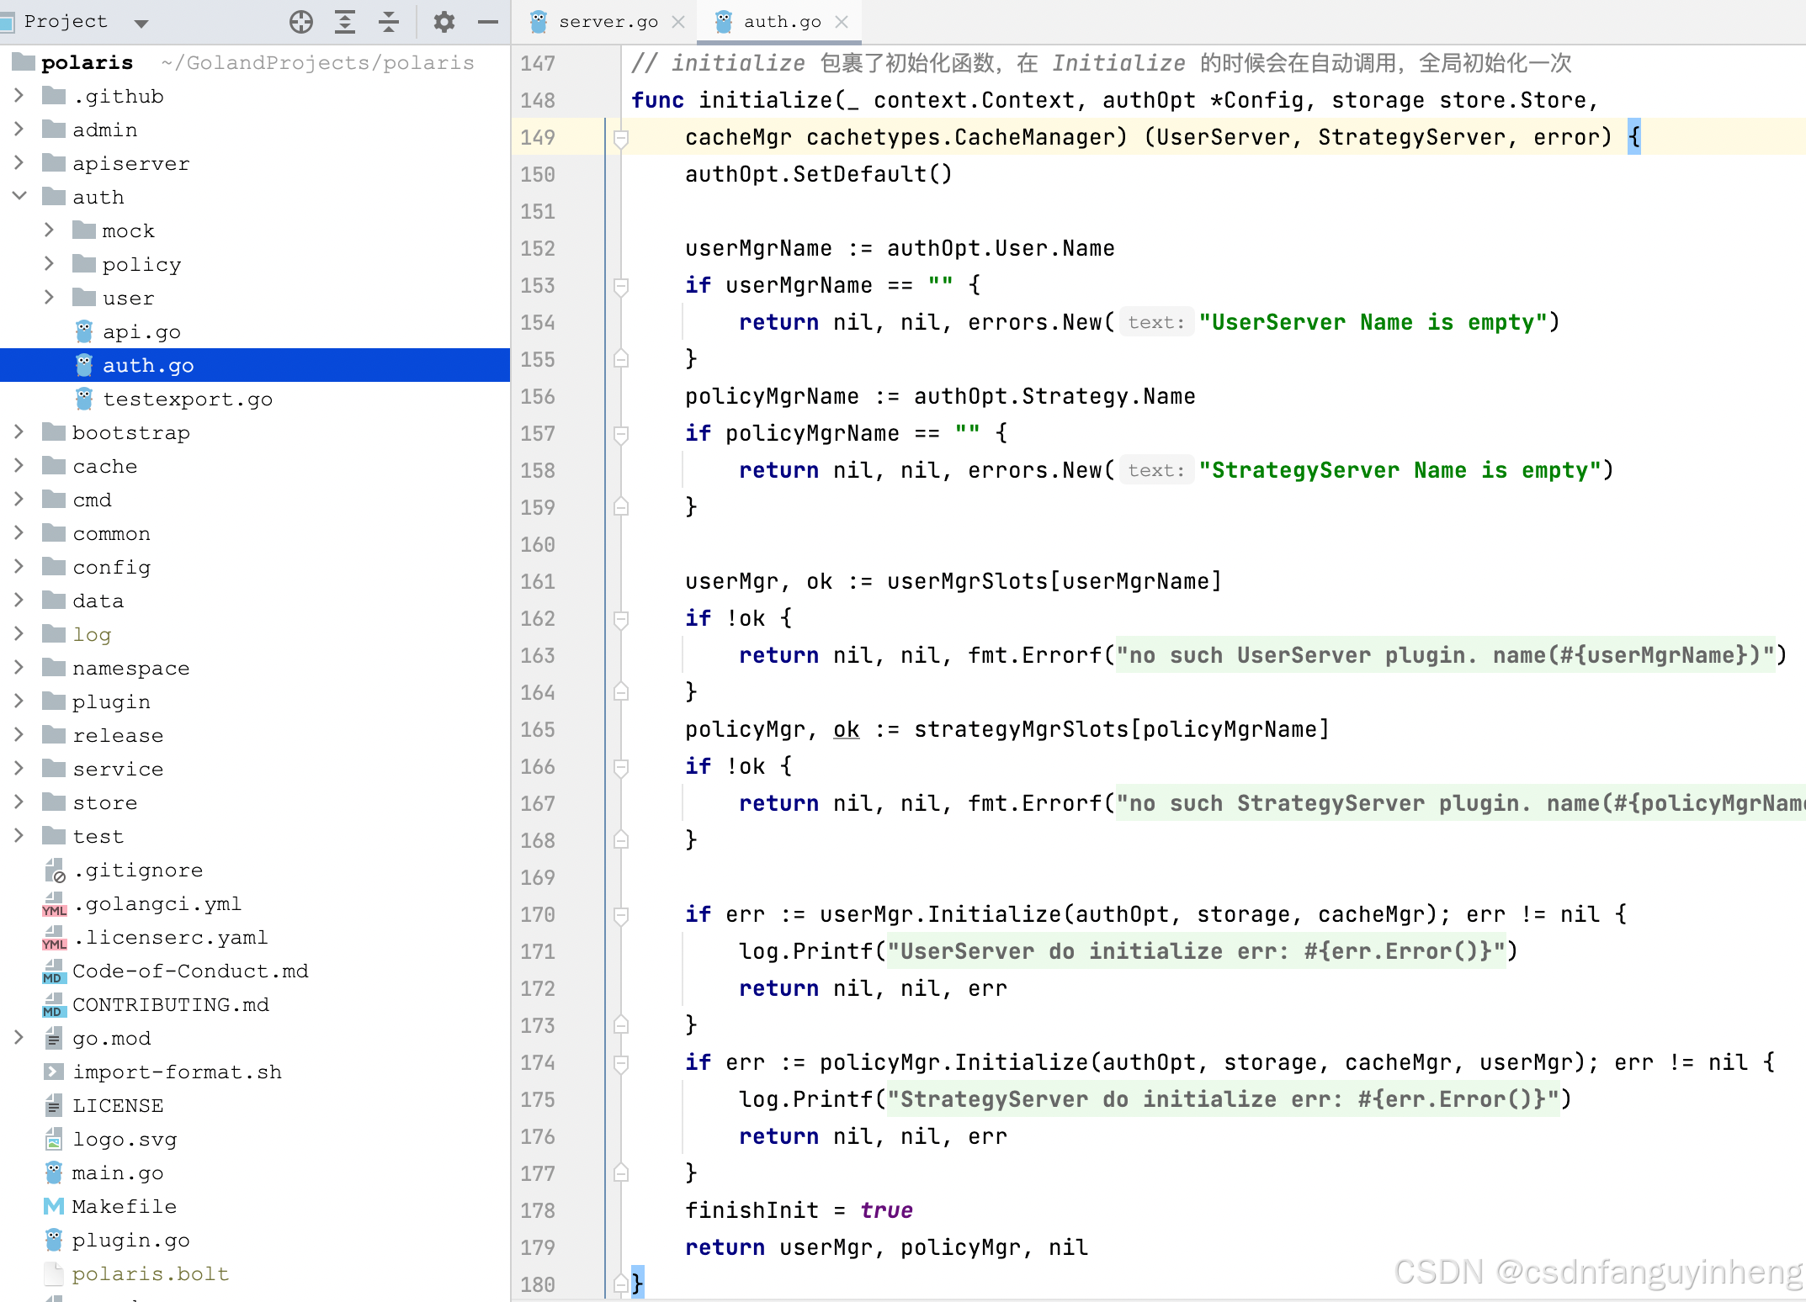1806x1302 pixels.
Task: Click the Makefile icon in project tree
Action: click(54, 1206)
